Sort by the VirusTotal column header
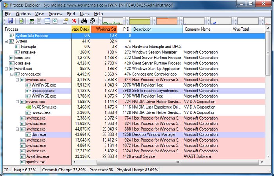This screenshot has width=274, height=176. coord(248,29)
